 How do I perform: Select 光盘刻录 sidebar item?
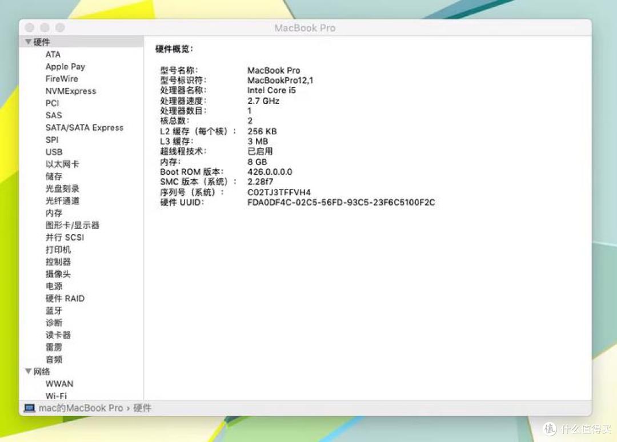[62, 188]
